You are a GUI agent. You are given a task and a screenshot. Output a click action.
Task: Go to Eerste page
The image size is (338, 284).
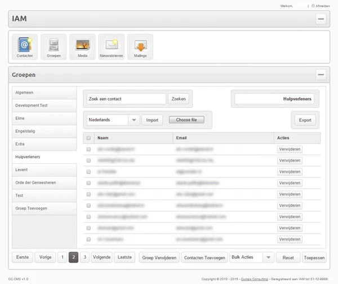pyautogui.click(x=23, y=257)
